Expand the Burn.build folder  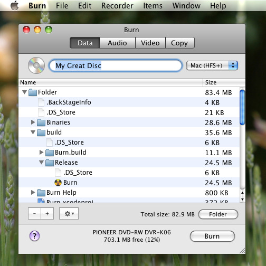(x=41, y=152)
